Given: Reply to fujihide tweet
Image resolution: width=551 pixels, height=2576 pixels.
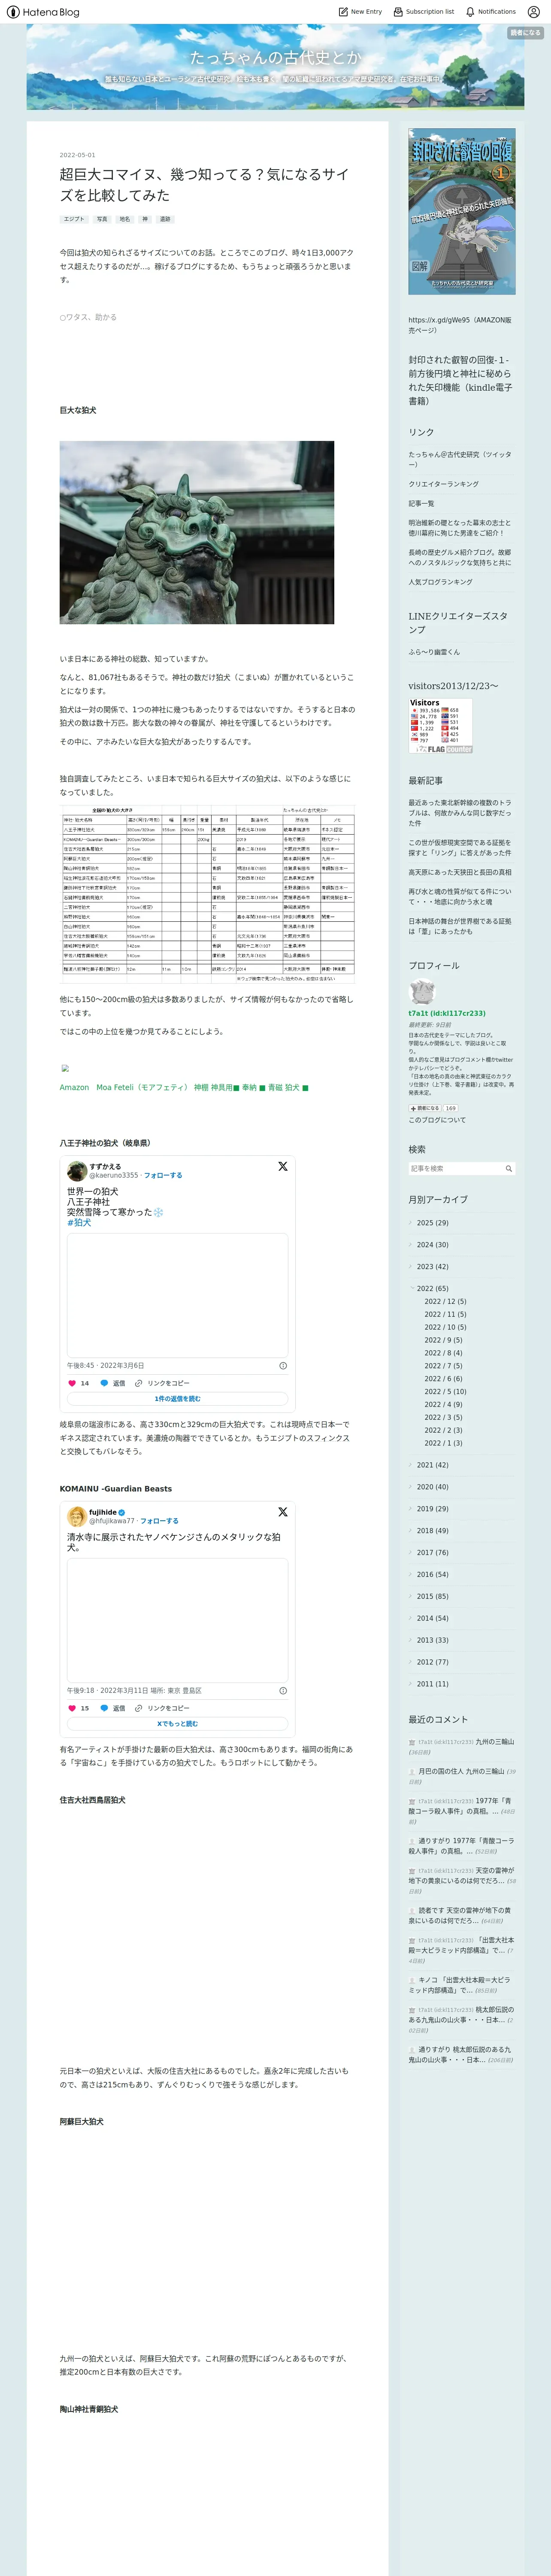Looking at the screenshot, I should click(112, 1708).
